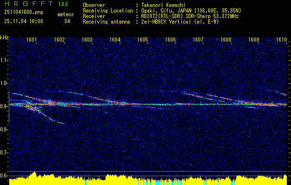Click the 1601 time marker
This screenshot has width=291, height=185.
click(x=31, y=39)
